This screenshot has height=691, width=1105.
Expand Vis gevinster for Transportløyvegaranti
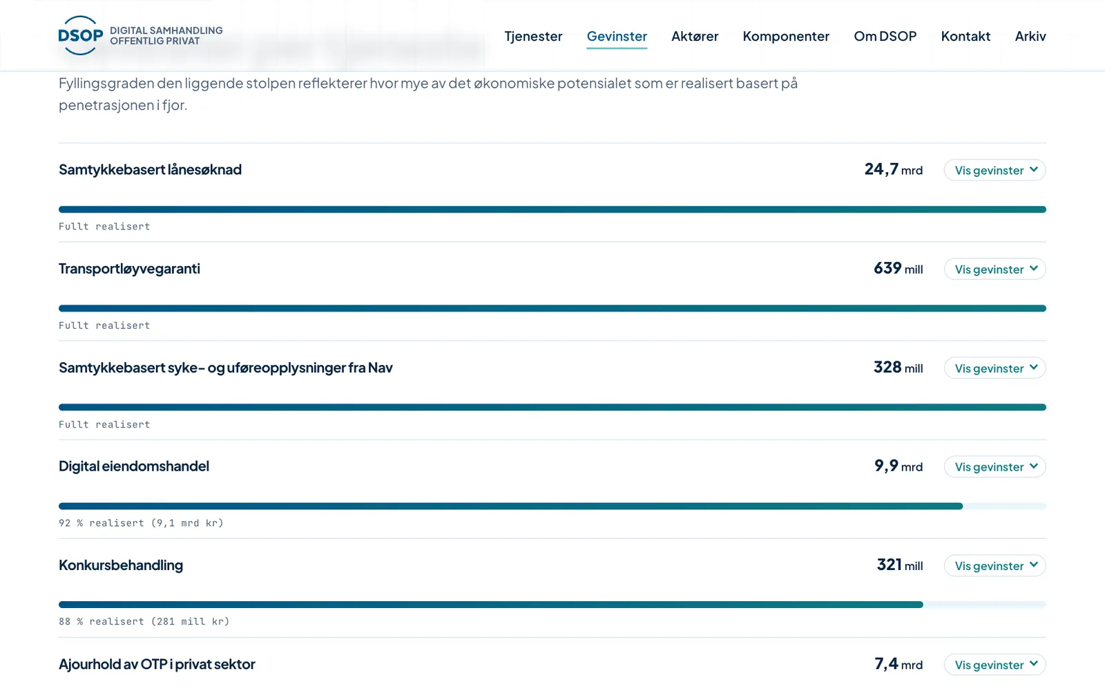coord(995,269)
